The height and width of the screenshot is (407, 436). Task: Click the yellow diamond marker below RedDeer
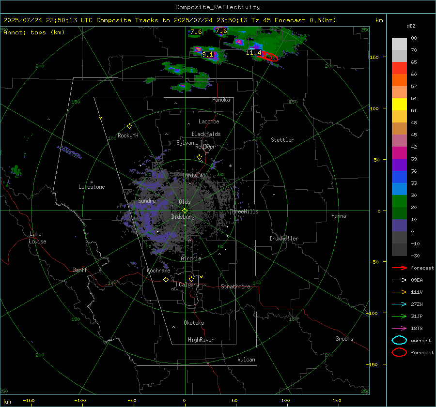199,157
